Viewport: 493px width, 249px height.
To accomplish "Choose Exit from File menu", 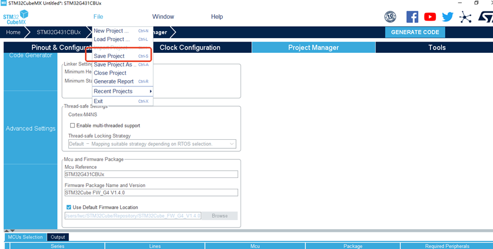I will tap(123, 101).
